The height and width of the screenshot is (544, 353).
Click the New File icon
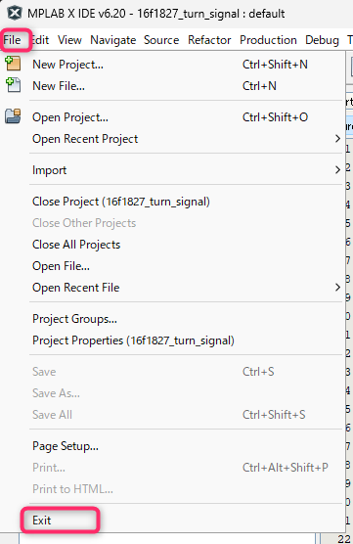[13, 85]
